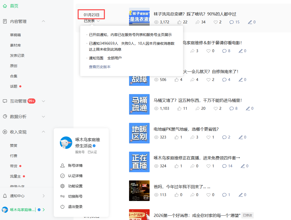Click the 正在直播 thumbnail
Image resolution: width=291 pixels, height=220 pixels.
click(139, 162)
